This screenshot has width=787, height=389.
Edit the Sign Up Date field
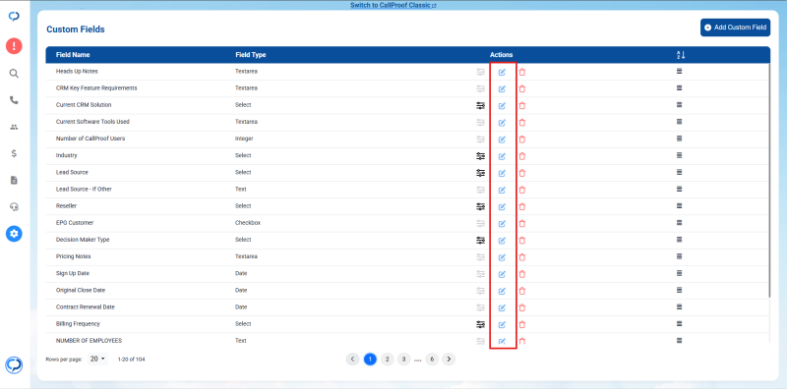pos(502,274)
